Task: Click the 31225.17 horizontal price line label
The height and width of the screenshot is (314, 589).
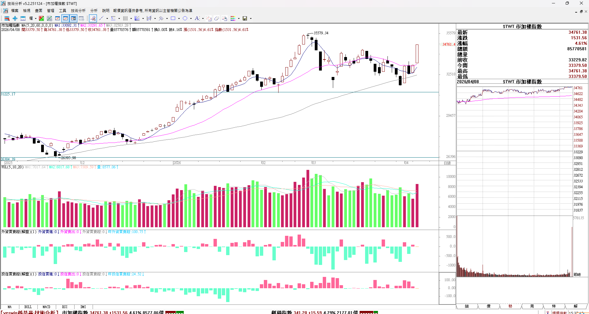Action: 8,94
